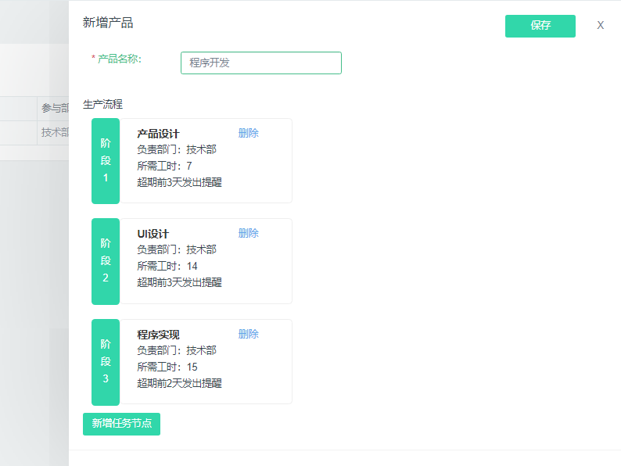Select the 阶段 2 green badge
The height and width of the screenshot is (466, 621).
(106, 261)
